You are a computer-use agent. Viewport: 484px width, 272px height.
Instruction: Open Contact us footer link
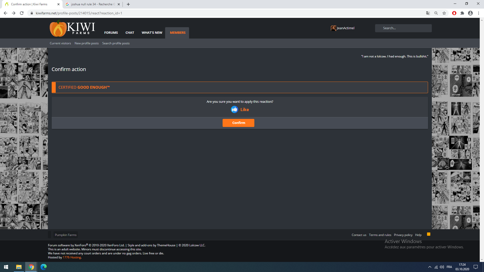[x=359, y=235]
